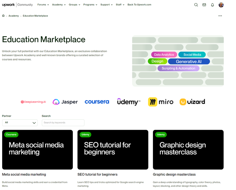
Task: Click the Data Analytics tag pill
Action: [164, 55]
